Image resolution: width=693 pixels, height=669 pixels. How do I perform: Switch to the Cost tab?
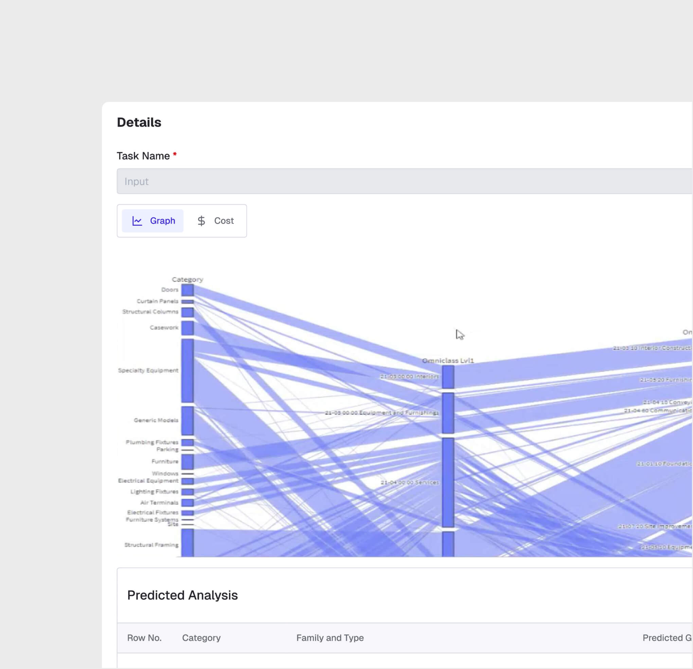pos(215,220)
